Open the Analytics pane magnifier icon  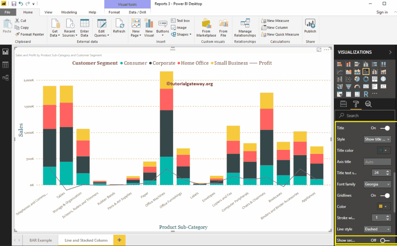(x=368, y=104)
